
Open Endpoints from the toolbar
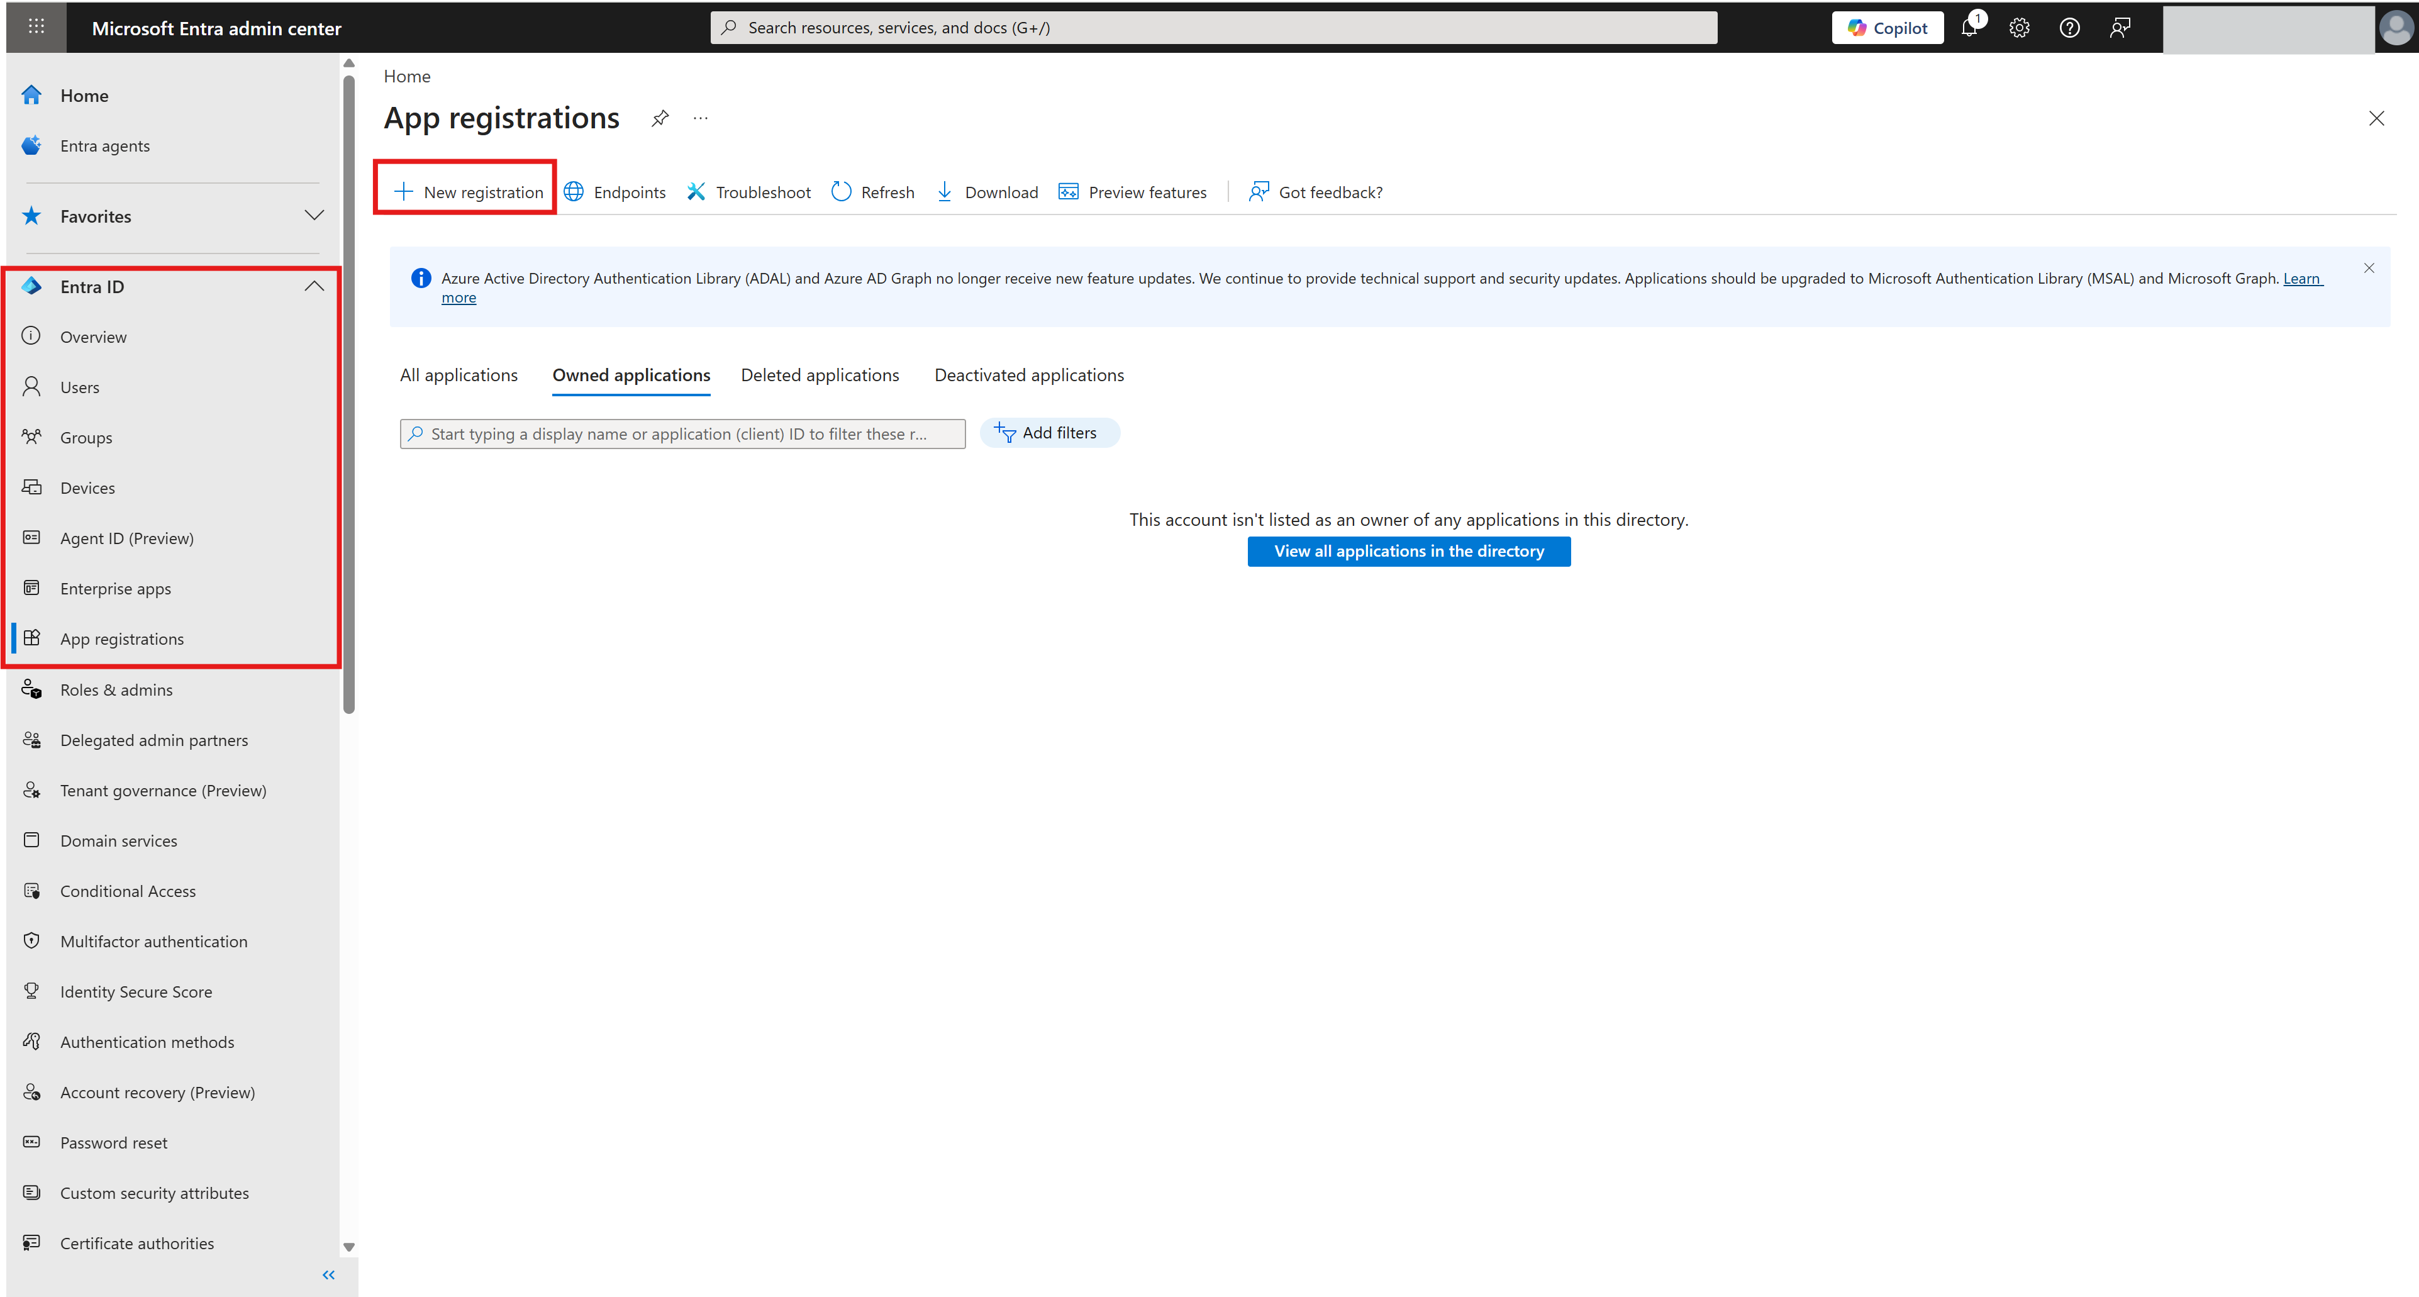tap(615, 192)
